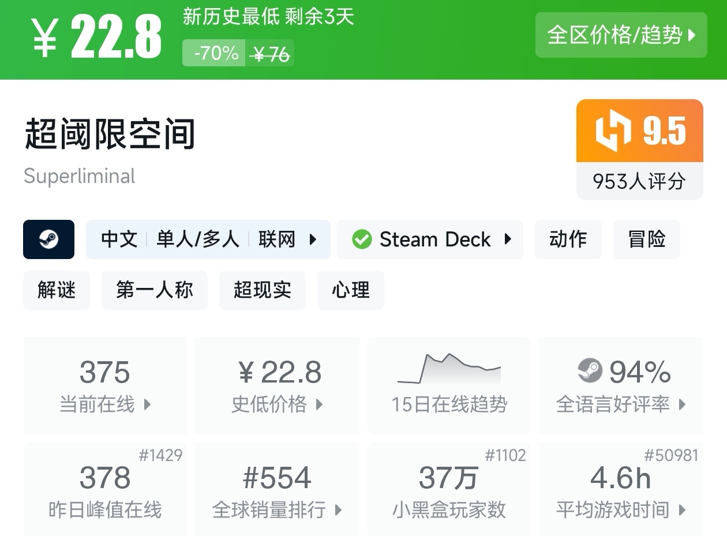727x536 pixels.
Task: Open 平均游戏时间 4.6h card
Action: click(621, 489)
